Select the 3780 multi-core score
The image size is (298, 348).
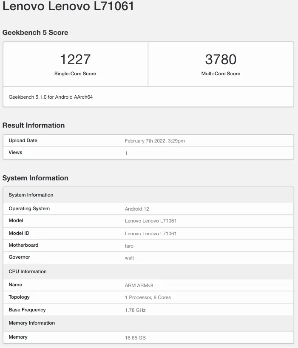221,60
